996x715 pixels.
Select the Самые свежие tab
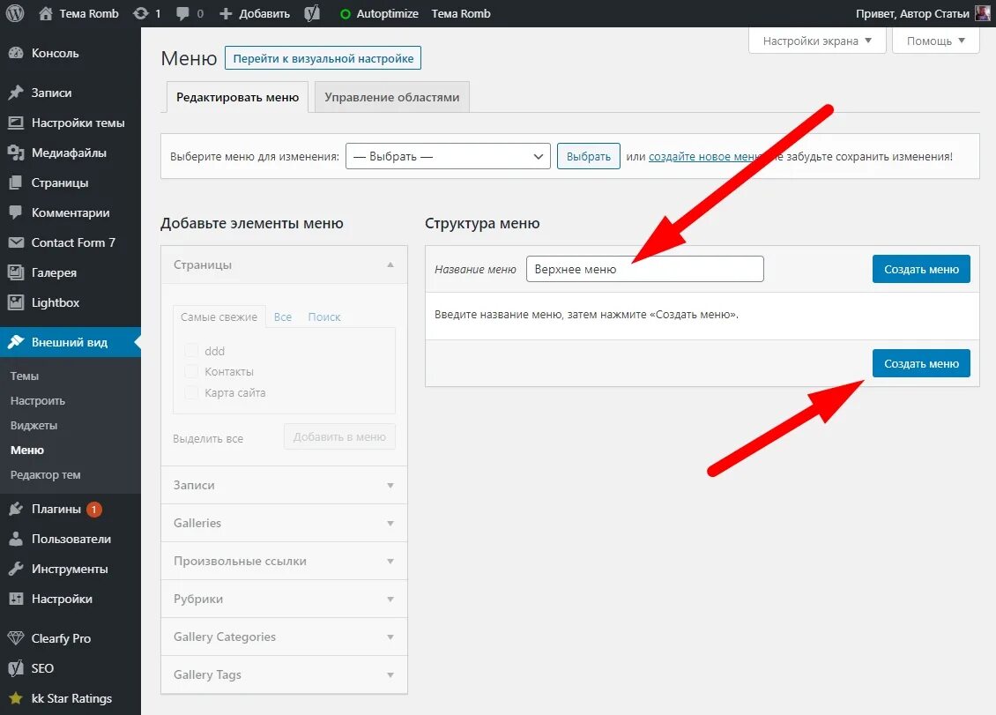coord(219,317)
